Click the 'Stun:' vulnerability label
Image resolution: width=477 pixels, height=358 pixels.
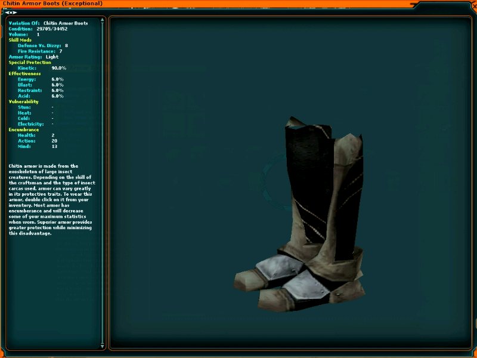point(24,107)
